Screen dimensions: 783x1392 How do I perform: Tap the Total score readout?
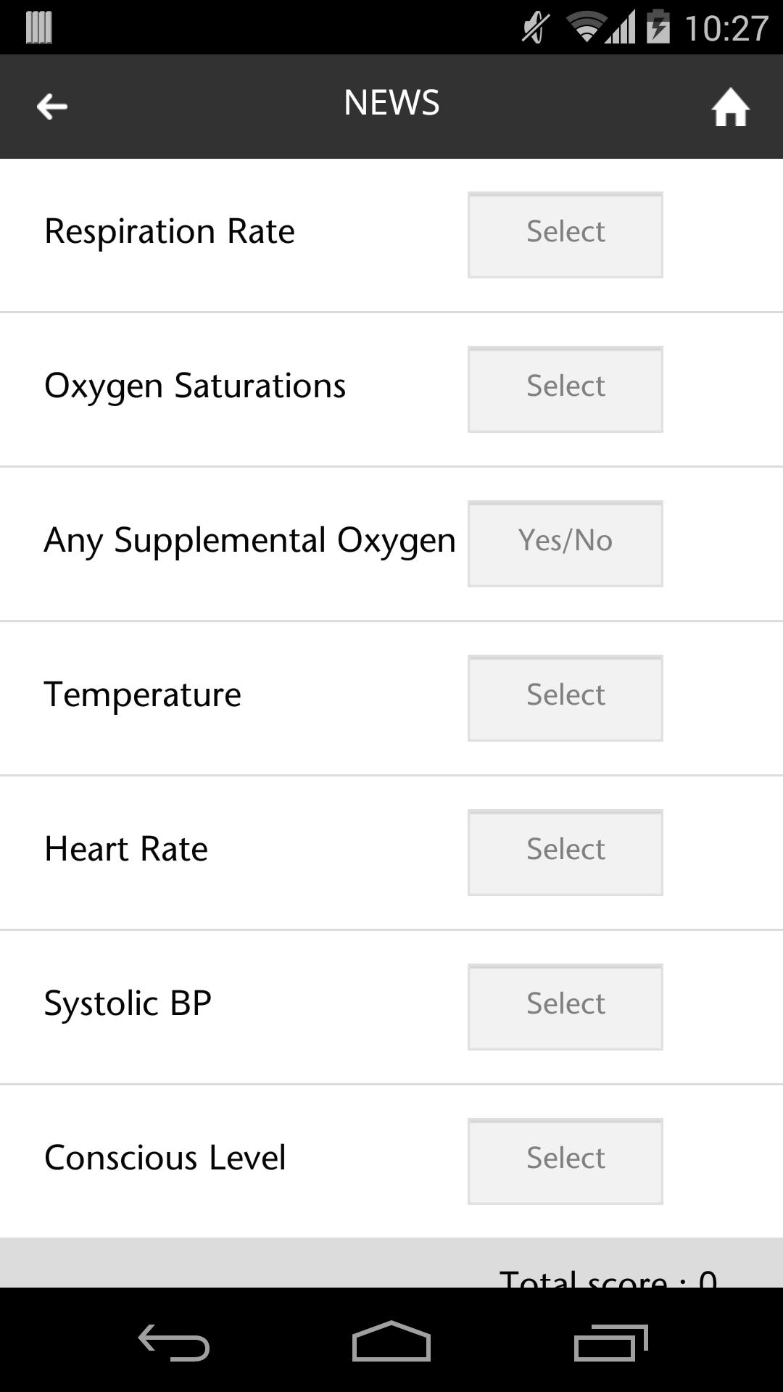(608, 1276)
